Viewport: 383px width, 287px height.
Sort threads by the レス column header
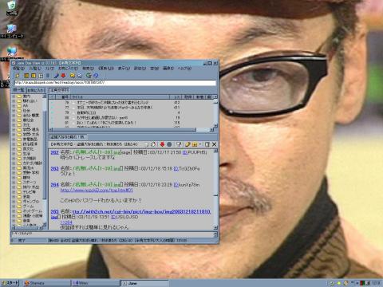click(176, 96)
